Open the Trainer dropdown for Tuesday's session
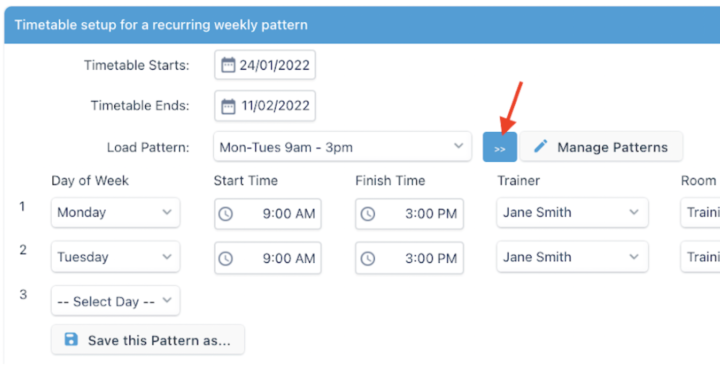This screenshot has height=367, width=720. [x=572, y=257]
